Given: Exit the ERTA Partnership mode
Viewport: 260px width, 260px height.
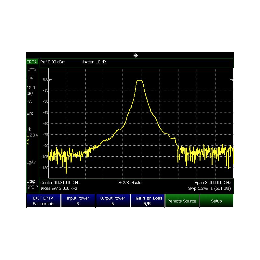Looking at the screenshot, I should tap(44, 201).
